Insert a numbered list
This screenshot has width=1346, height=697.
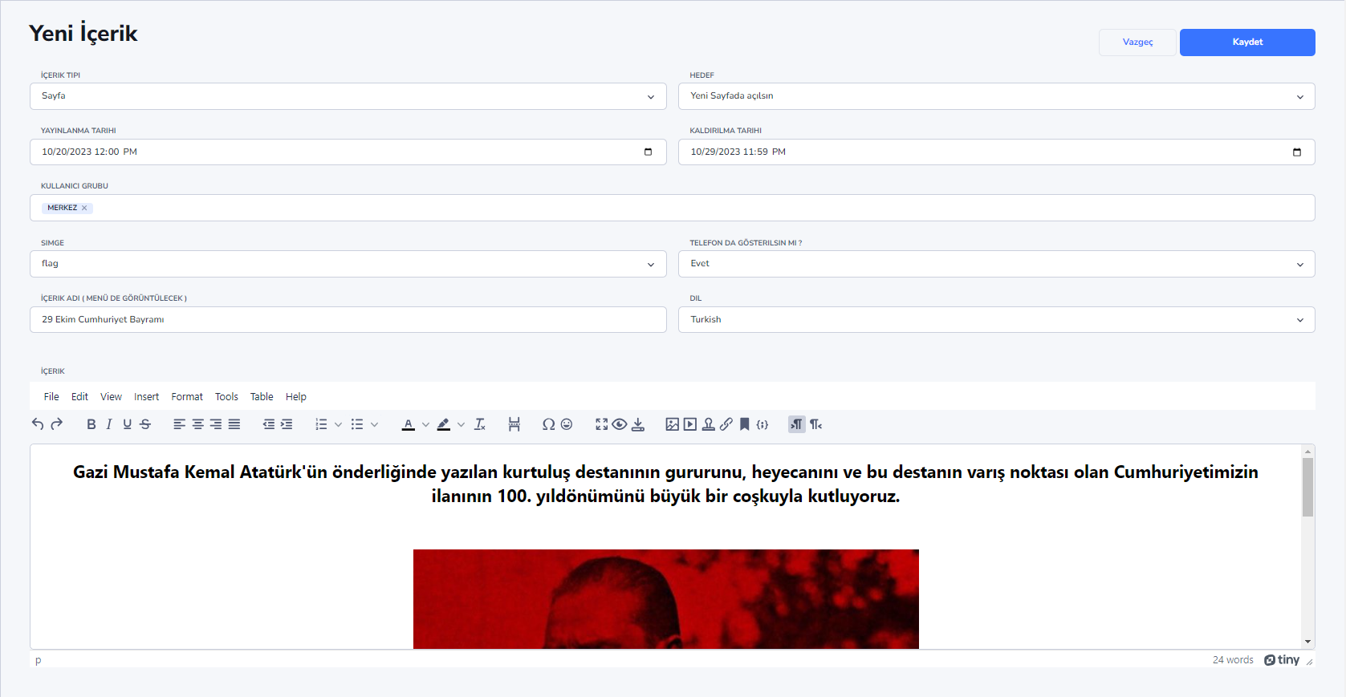[321, 424]
